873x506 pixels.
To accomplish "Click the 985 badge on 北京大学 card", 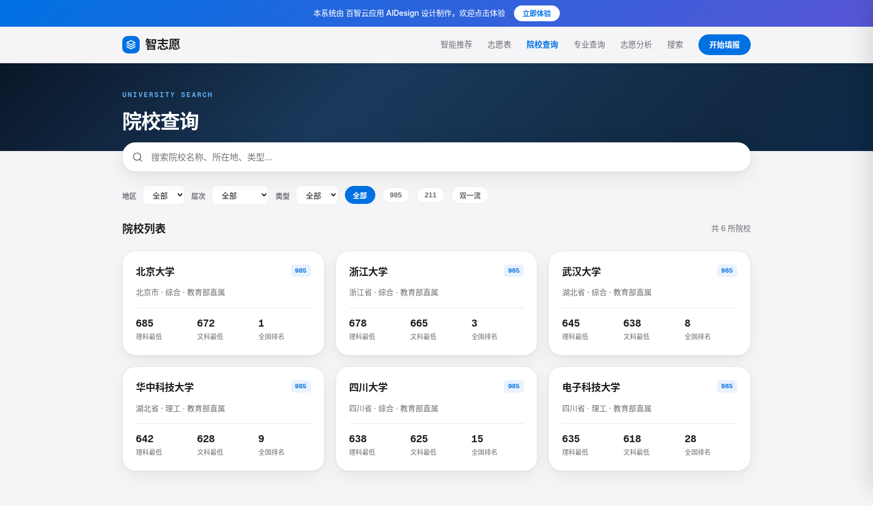I will coord(301,270).
